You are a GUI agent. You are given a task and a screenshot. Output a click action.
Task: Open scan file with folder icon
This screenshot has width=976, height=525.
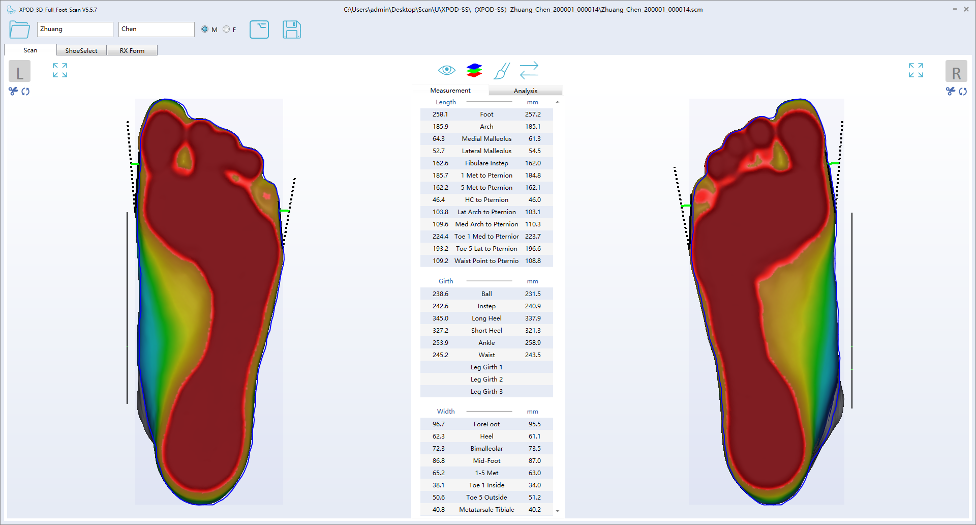19,30
